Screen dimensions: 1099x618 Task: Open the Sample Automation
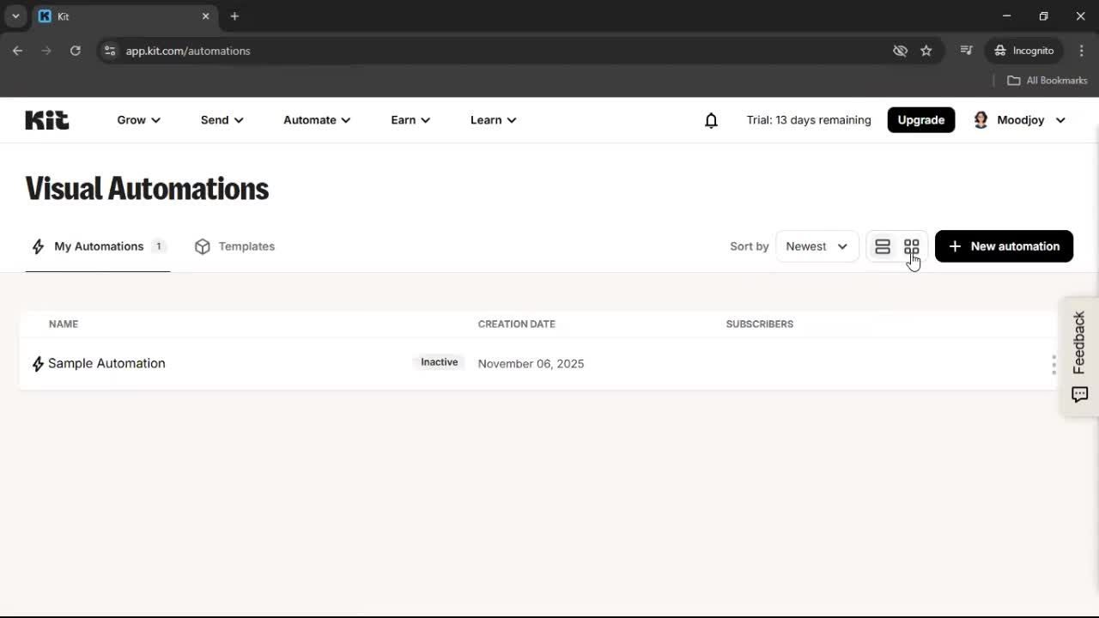[106, 363]
